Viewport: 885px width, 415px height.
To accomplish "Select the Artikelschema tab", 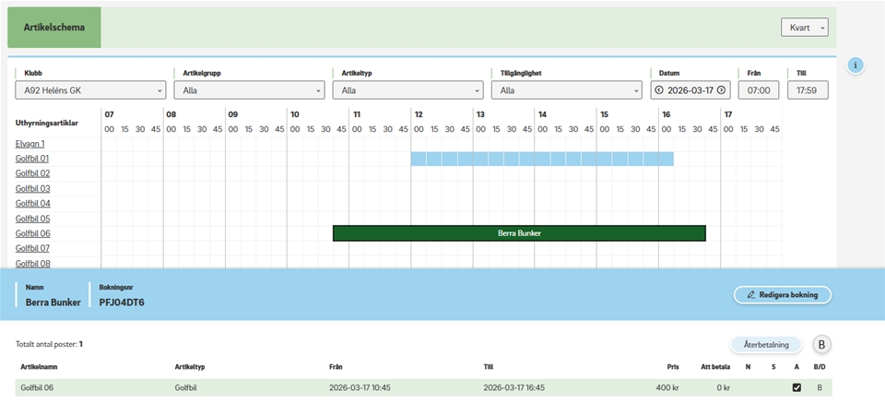I will click(x=54, y=28).
